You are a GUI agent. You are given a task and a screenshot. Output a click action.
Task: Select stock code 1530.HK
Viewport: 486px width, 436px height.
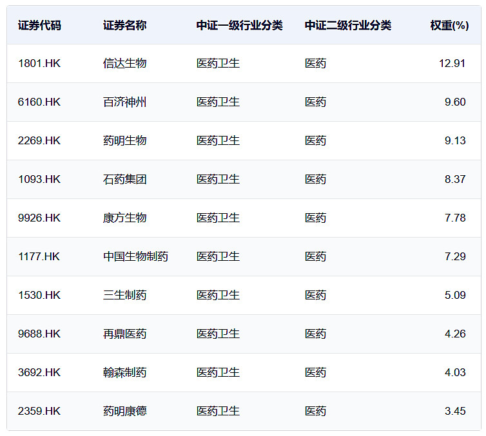coord(39,296)
